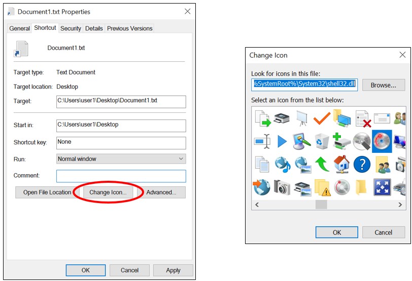Close the Change Icon dialog window
Viewport: 412px width, 281px height.
[402, 55]
